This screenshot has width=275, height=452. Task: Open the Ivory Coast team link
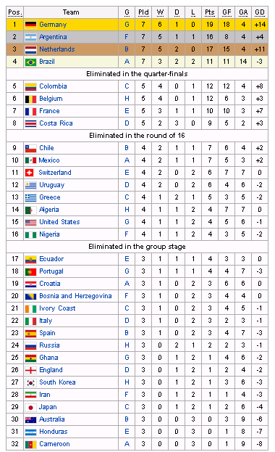tap(57, 308)
